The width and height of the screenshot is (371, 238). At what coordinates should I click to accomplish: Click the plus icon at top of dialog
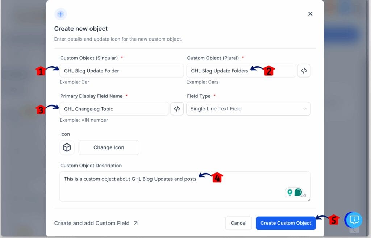(x=61, y=14)
